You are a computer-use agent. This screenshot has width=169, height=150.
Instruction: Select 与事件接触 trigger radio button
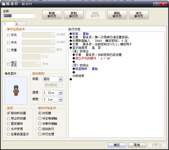(x=40, y=124)
